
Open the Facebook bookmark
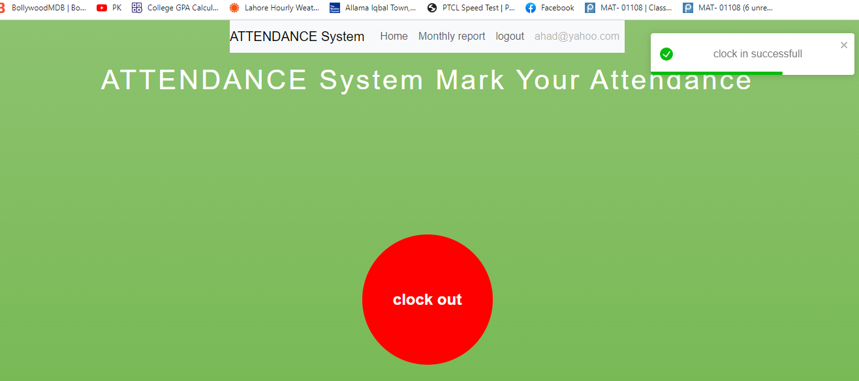tap(550, 8)
